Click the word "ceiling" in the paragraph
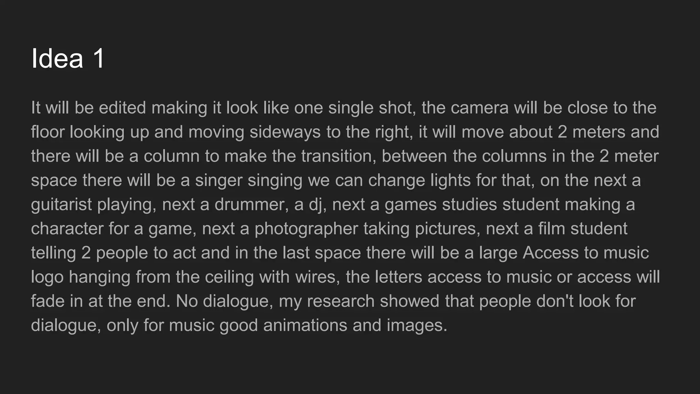700x394 pixels. (229, 277)
